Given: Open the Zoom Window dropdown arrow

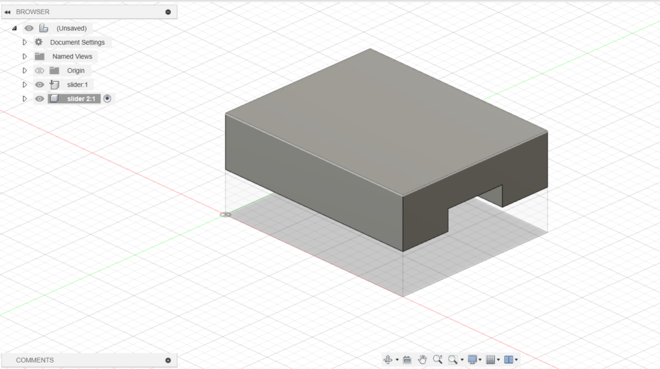Looking at the screenshot, I should (x=461, y=360).
